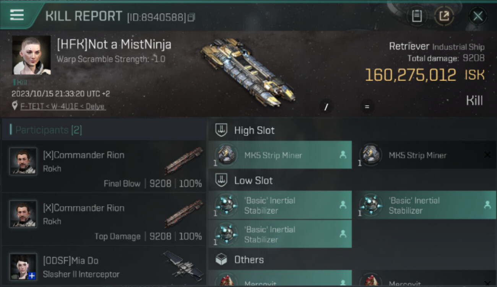
Task: Collapse the Others section
Action: pyautogui.click(x=352, y=260)
